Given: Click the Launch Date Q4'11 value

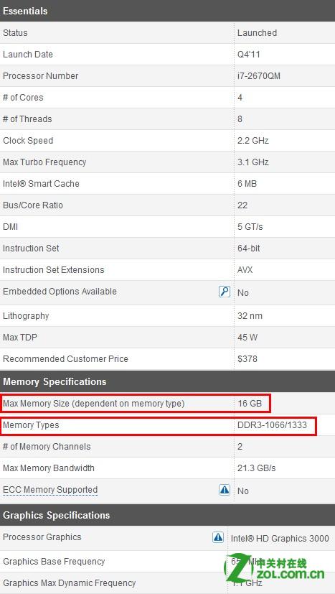Looking at the screenshot, I should point(249,54).
